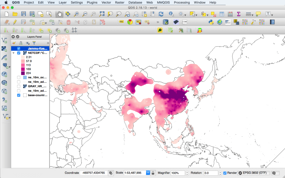Viewport: 285px width, 178px height.
Task: Select the Pan Map hand tool
Action: point(59,14)
